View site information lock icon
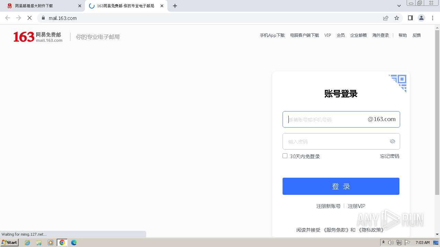Image resolution: width=440 pixels, height=247 pixels. click(43, 18)
